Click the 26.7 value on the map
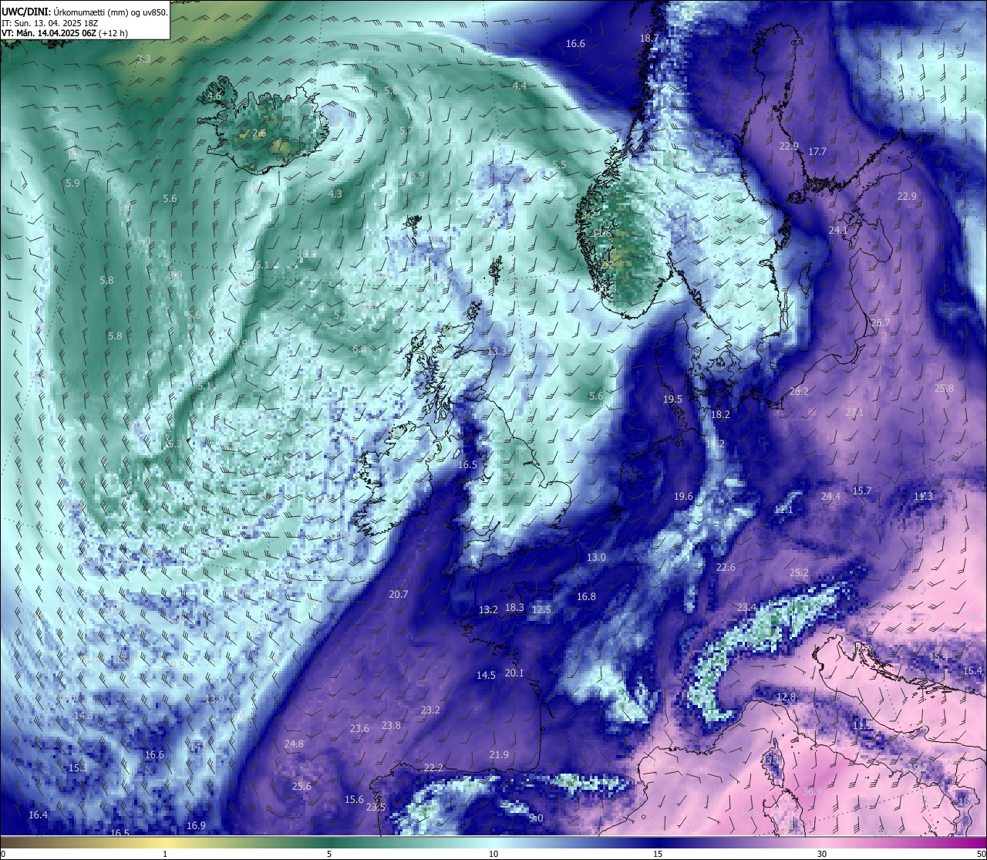 coord(880,322)
